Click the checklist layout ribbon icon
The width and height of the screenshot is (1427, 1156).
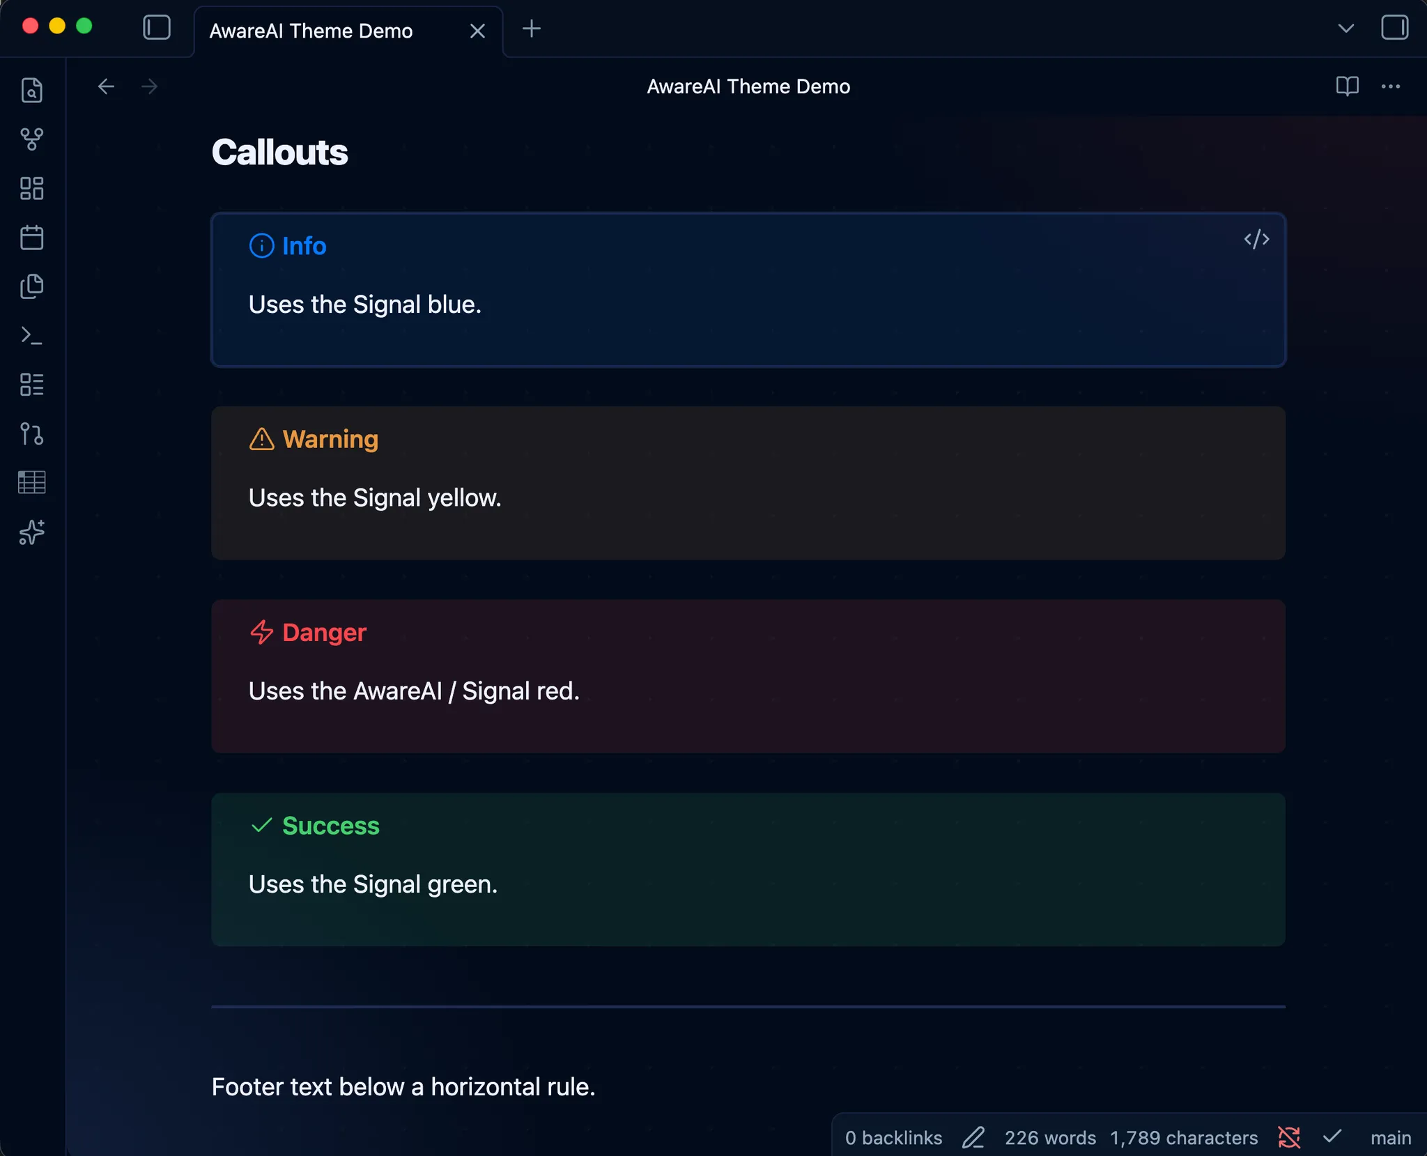pyautogui.click(x=32, y=385)
